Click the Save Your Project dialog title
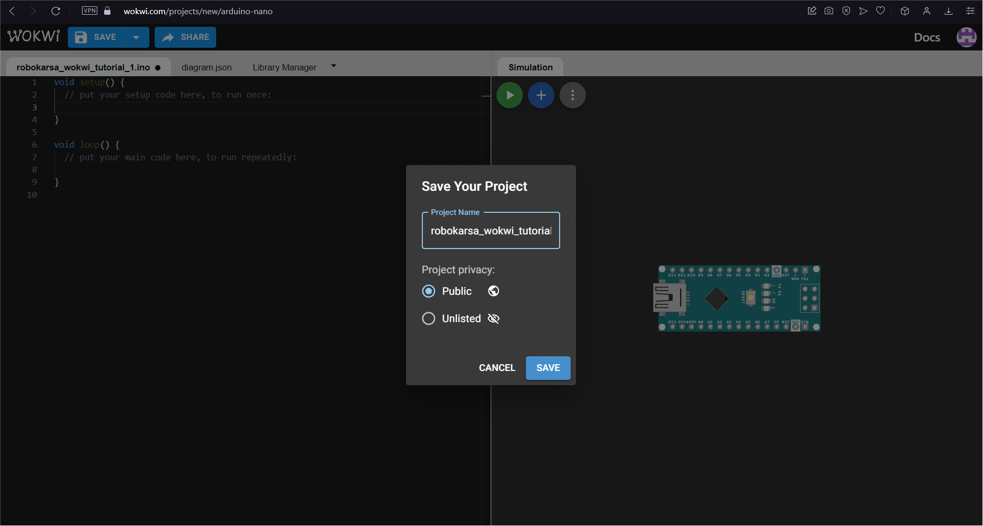This screenshot has width=983, height=526. (474, 187)
